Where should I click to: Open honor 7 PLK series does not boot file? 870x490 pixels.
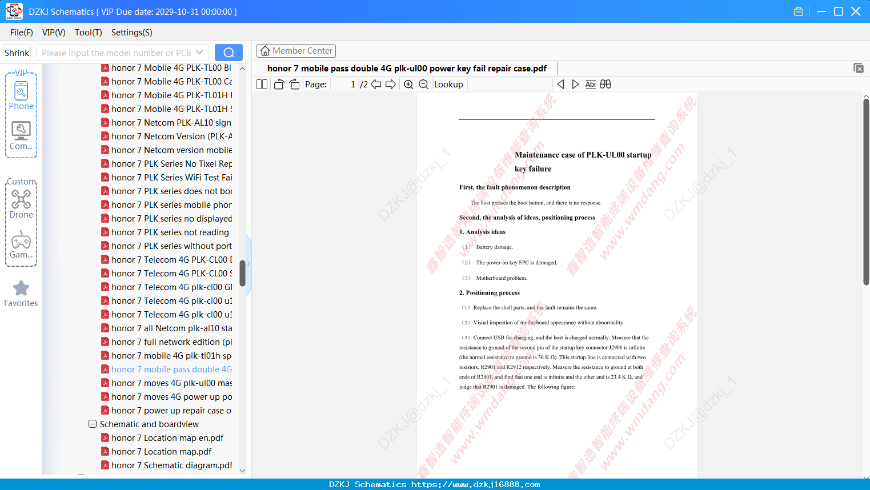point(171,191)
